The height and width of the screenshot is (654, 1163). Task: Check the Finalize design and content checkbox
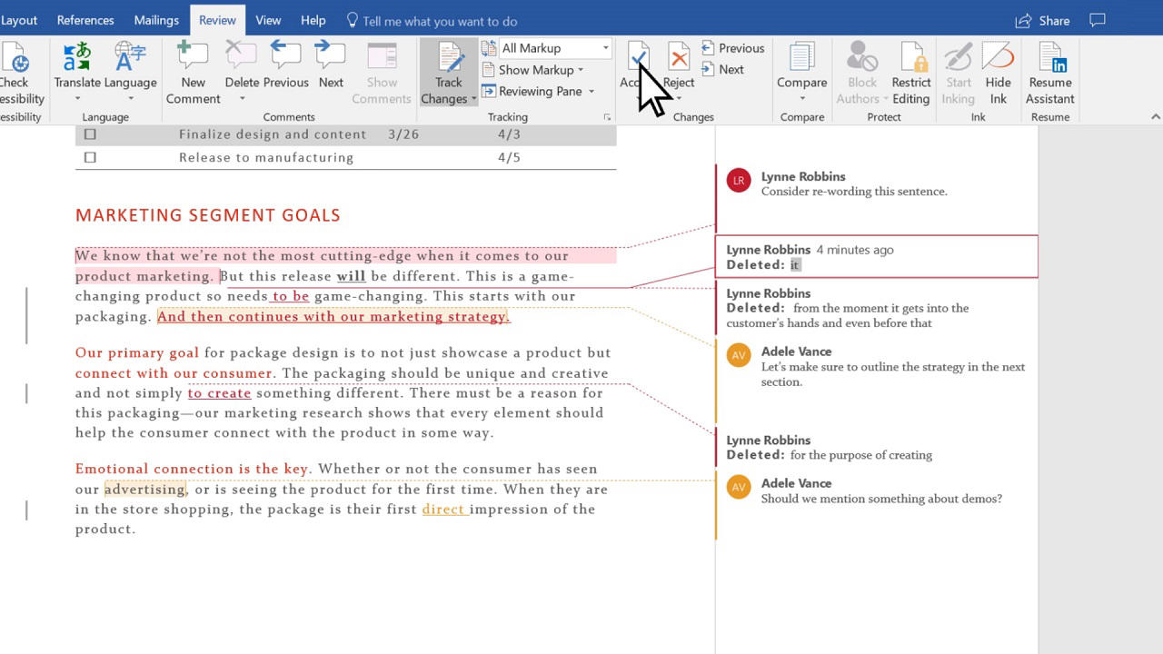[x=89, y=134]
